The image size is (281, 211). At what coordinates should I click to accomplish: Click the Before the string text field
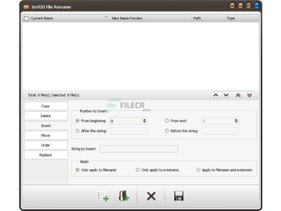point(220,131)
